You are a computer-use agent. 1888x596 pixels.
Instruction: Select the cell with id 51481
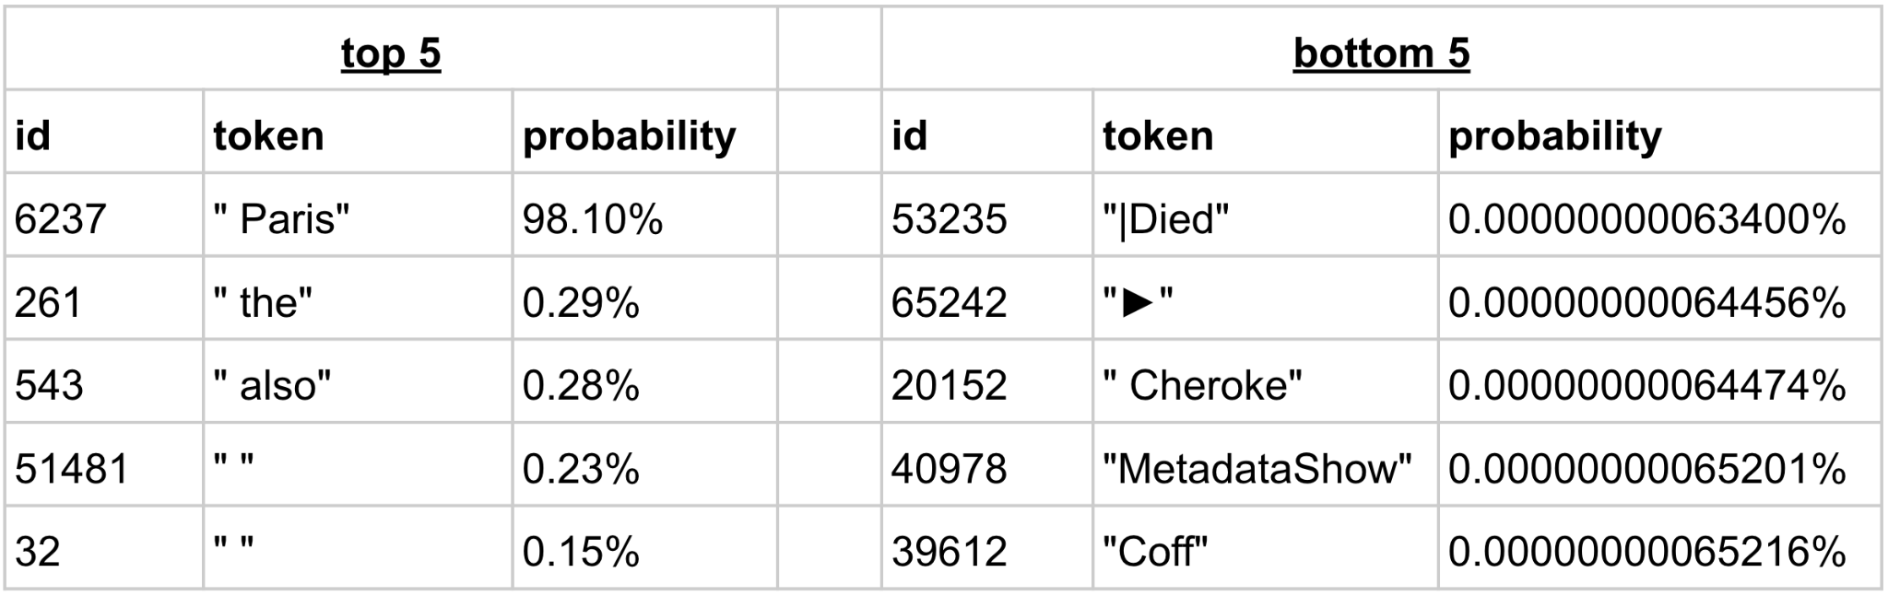(72, 468)
